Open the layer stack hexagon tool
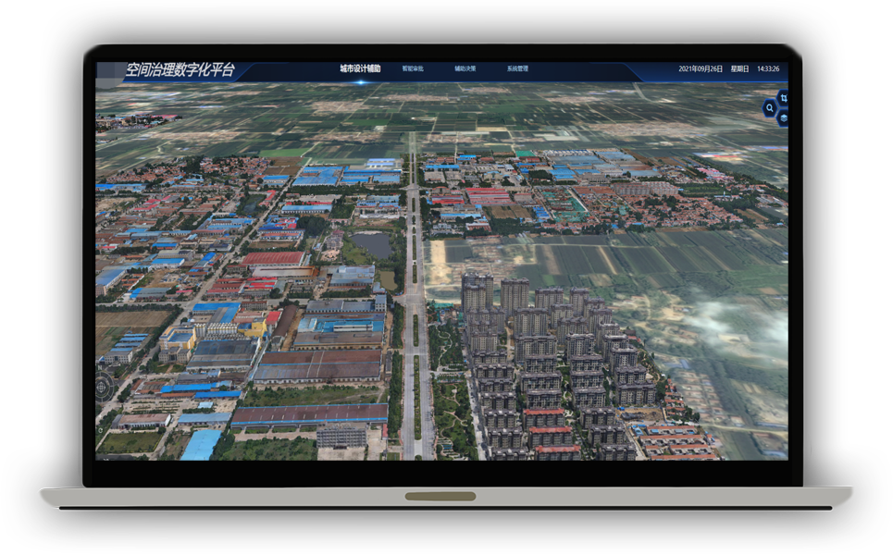This screenshot has height=555, width=893. tap(784, 118)
